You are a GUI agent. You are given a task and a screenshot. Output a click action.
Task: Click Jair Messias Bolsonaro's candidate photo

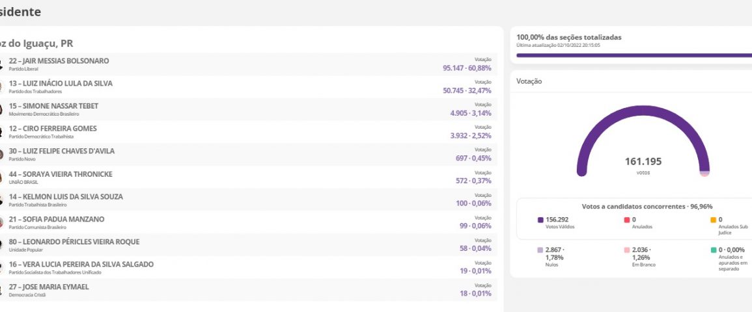coord(2,64)
